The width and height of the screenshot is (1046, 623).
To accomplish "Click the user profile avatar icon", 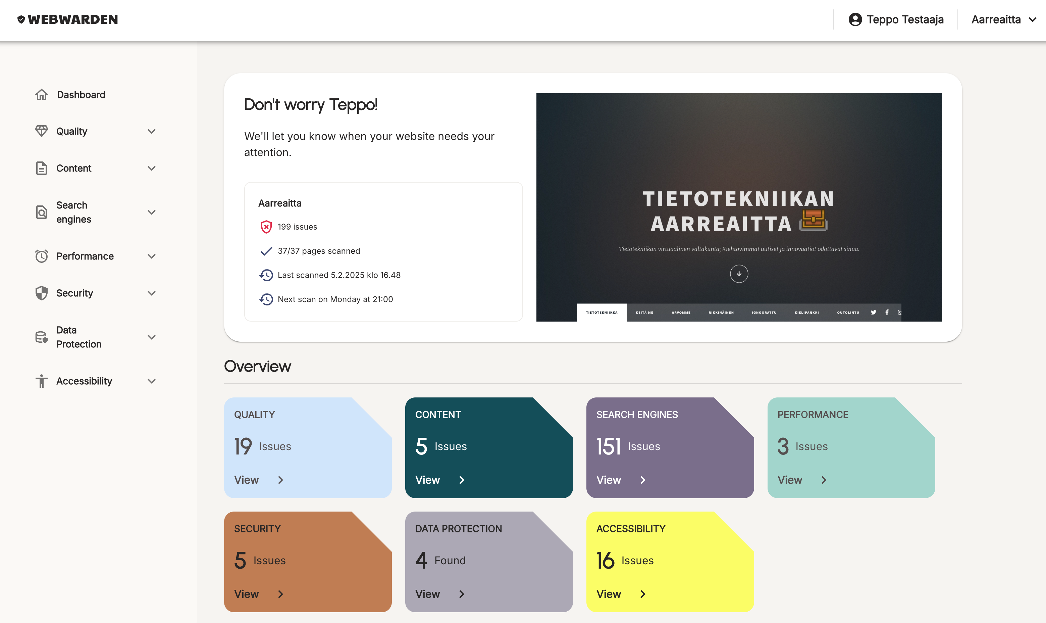I will pos(855,19).
